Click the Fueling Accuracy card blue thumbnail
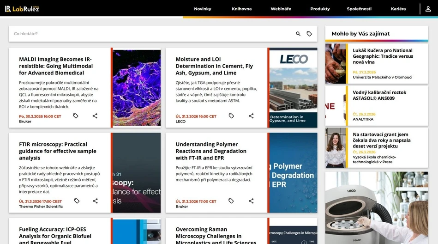 pos(137,232)
